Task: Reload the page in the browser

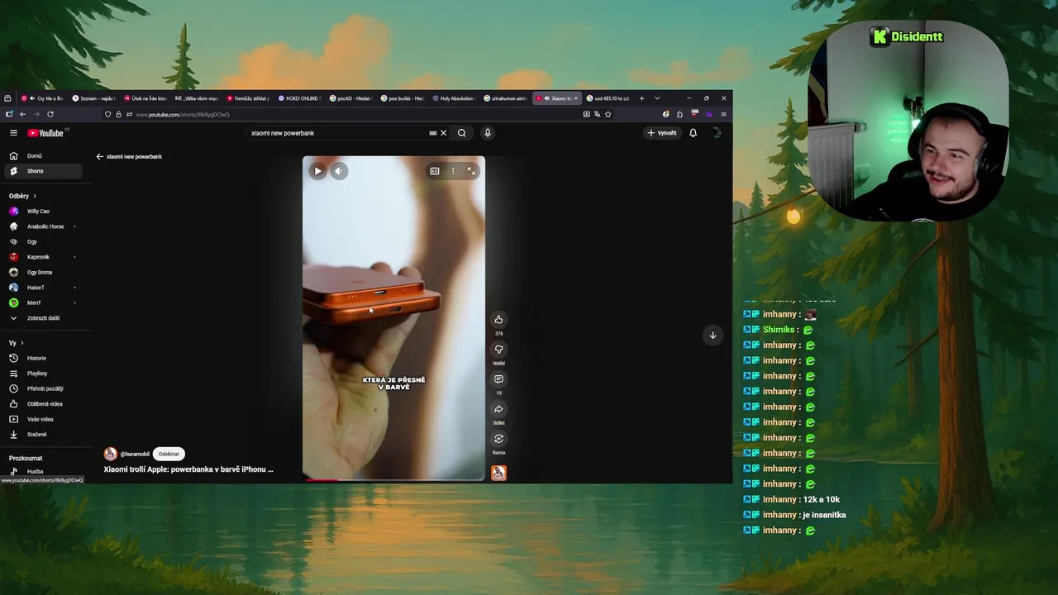Action: coord(50,114)
